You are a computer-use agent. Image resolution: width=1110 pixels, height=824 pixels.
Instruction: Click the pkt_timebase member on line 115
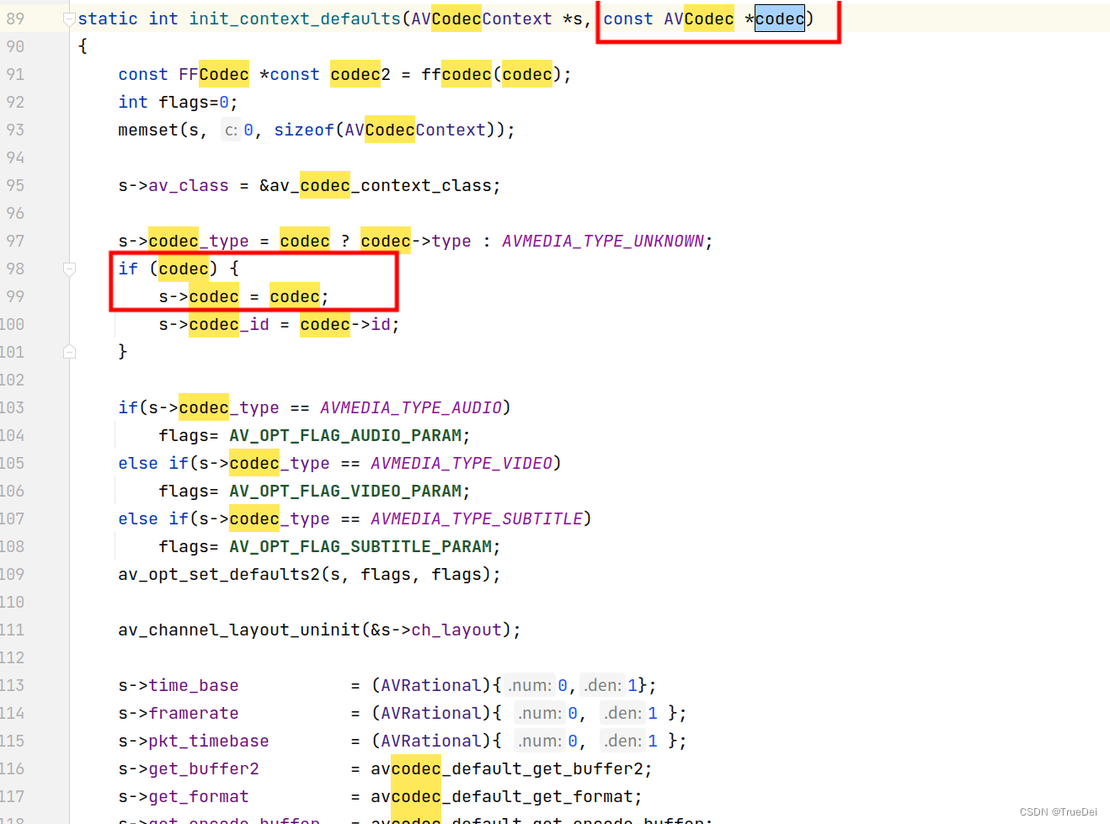pyautogui.click(x=209, y=741)
